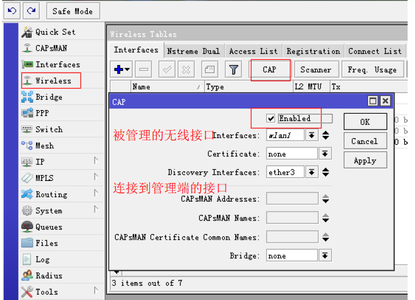Click the blue plus Add button
The width and height of the screenshot is (415, 300).
[122, 69]
